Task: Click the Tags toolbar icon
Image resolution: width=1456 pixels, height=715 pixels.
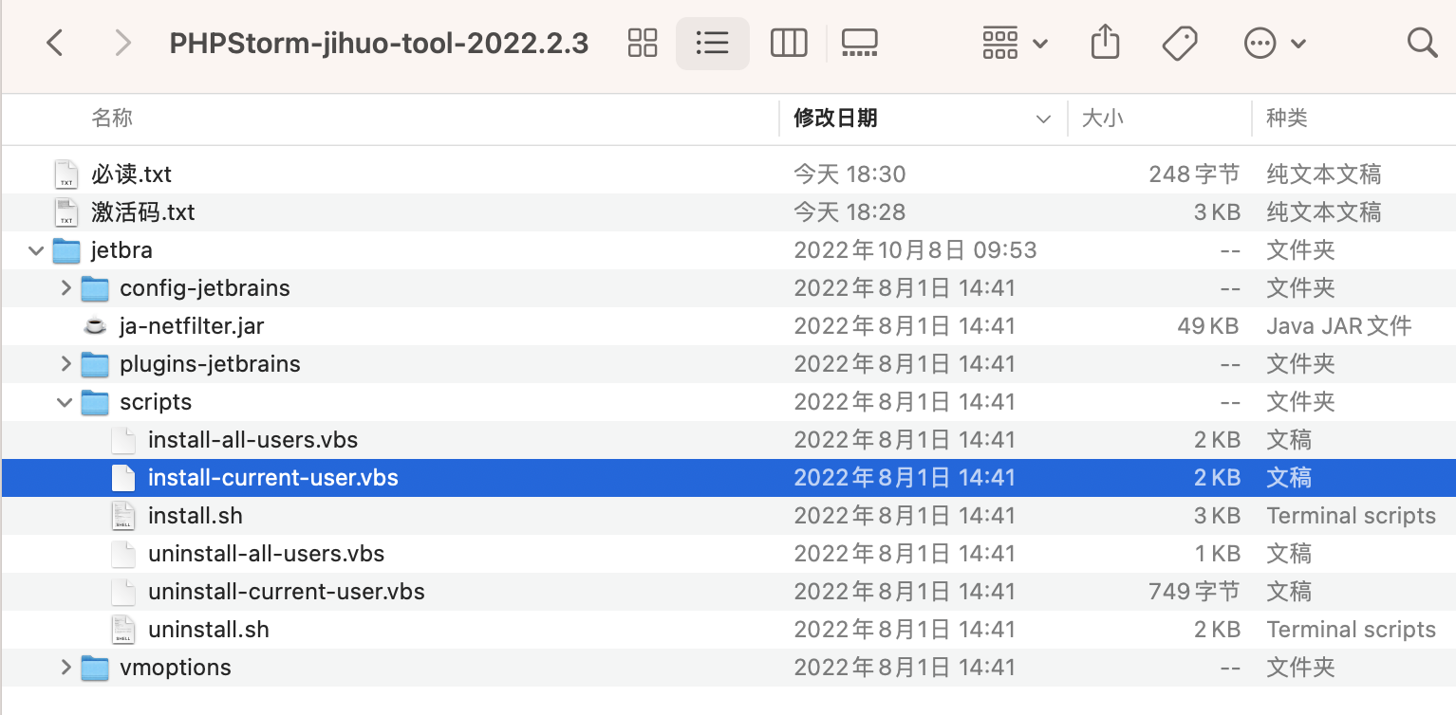Action: tap(1180, 43)
